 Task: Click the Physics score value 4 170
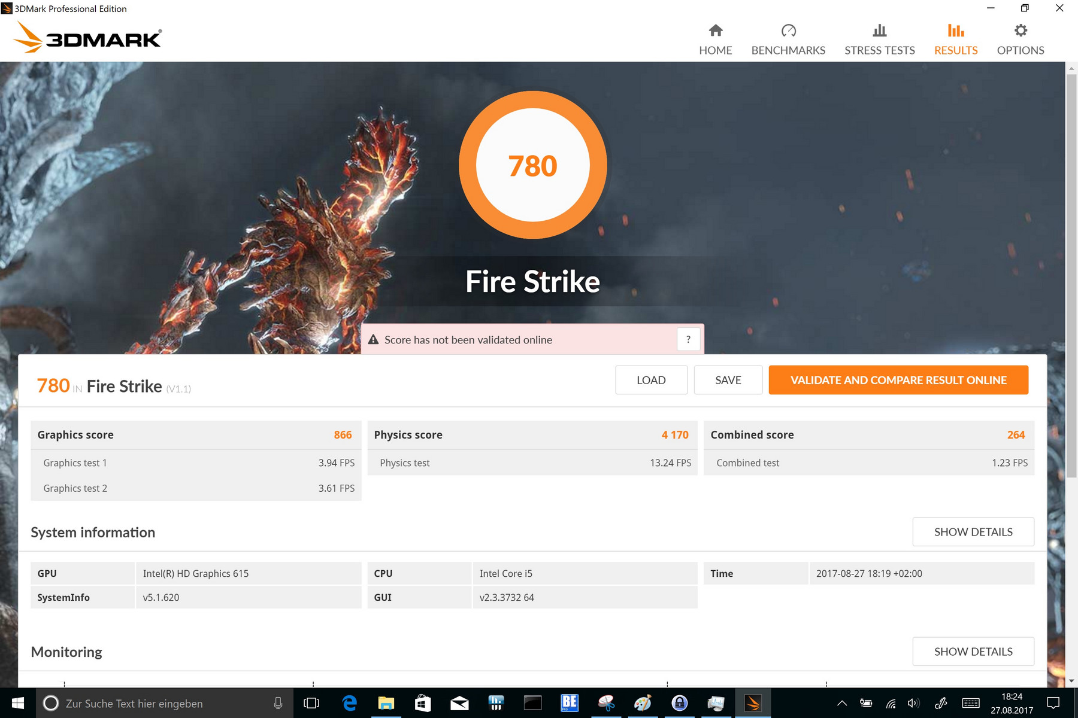pos(675,435)
